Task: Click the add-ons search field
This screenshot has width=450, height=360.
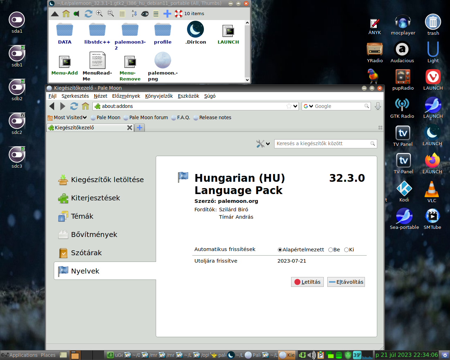Action: coord(326,143)
